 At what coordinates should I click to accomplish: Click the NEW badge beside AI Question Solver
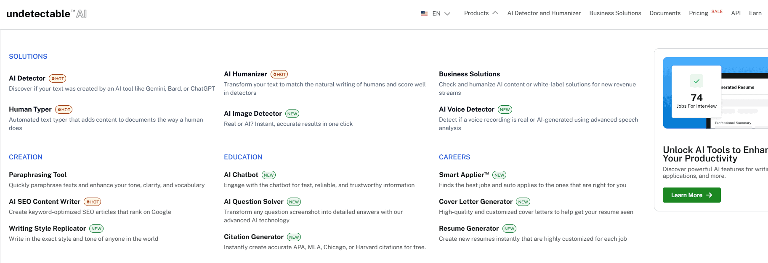pyautogui.click(x=294, y=202)
